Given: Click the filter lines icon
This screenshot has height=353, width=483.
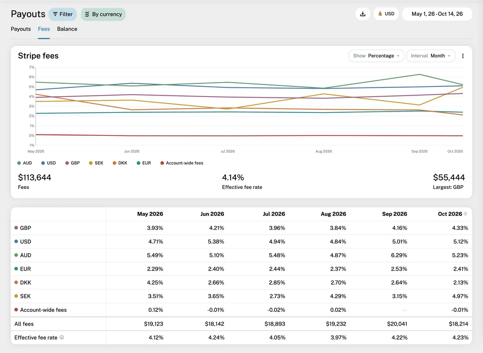Looking at the screenshot, I should pyautogui.click(x=55, y=14).
